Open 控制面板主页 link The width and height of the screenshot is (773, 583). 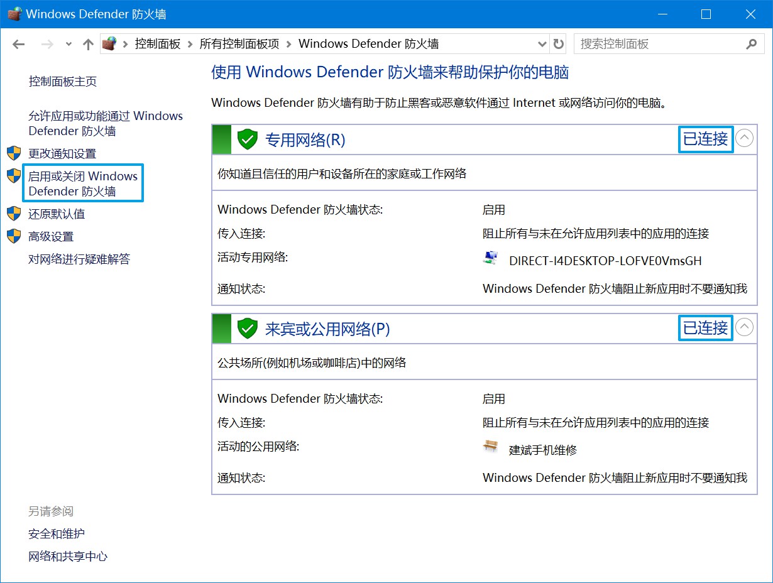click(63, 82)
